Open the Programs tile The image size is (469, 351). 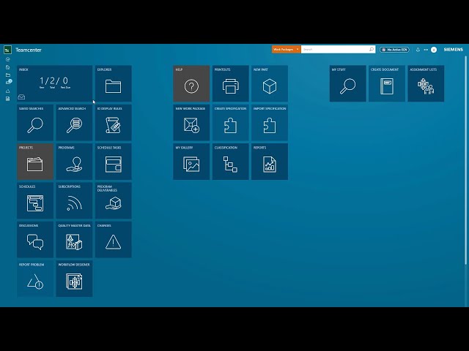coord(74,162)
